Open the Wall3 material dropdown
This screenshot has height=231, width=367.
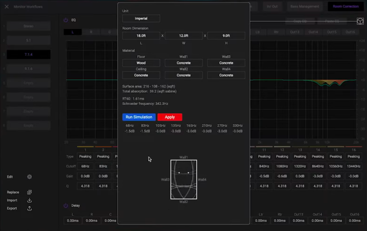coord(226,63)
